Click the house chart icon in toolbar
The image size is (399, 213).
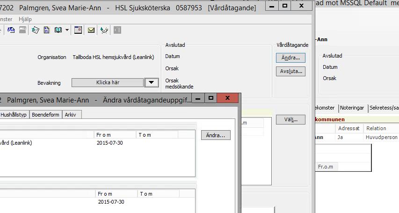[x=11, y=30]
